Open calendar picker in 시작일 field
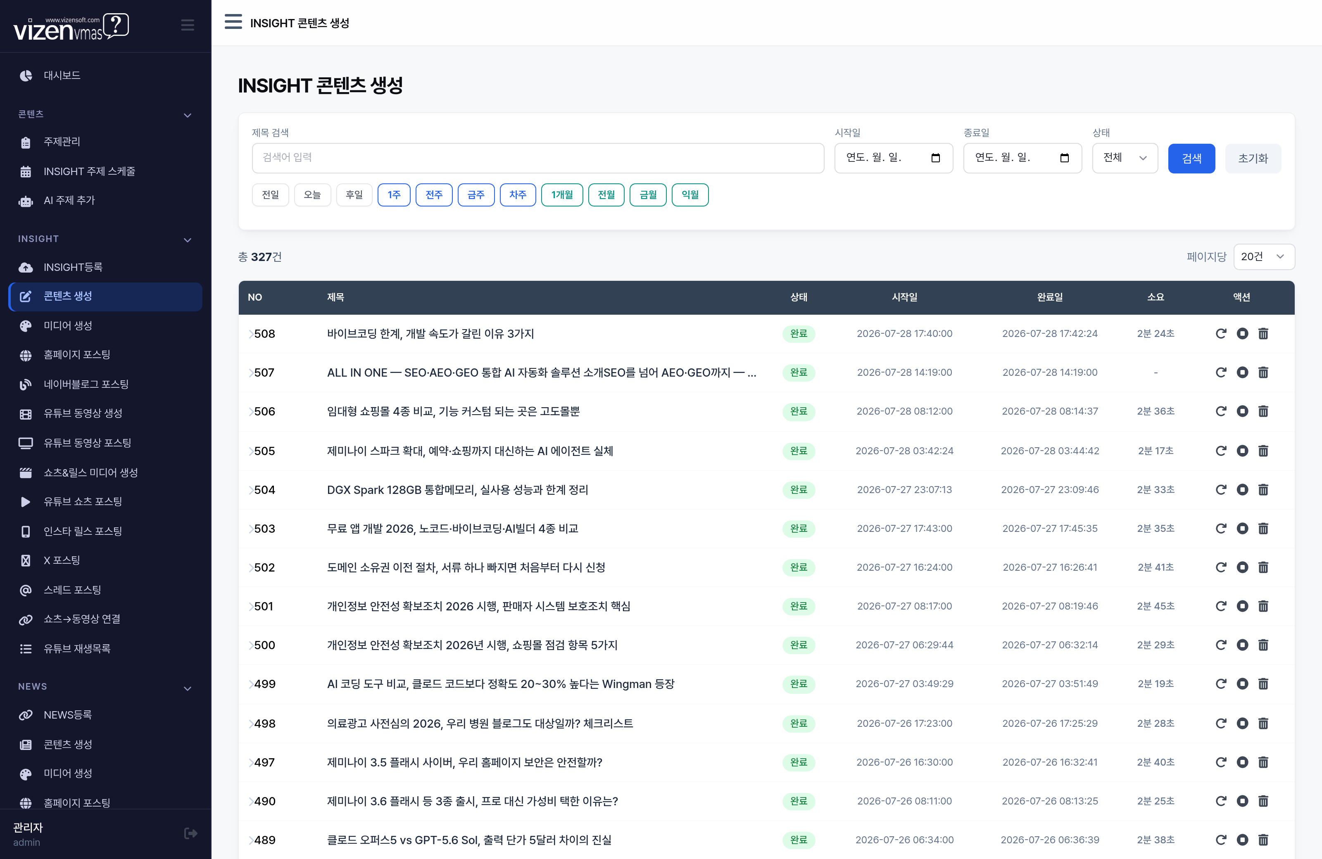The width and height of the screenshot is (1322, 859). 935,158
